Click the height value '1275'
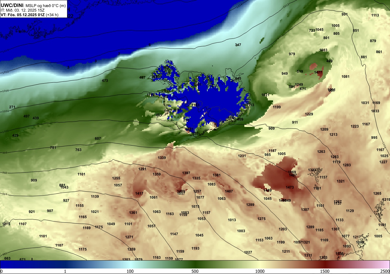Screen dimensions: 390x274 tap(261, 219)
